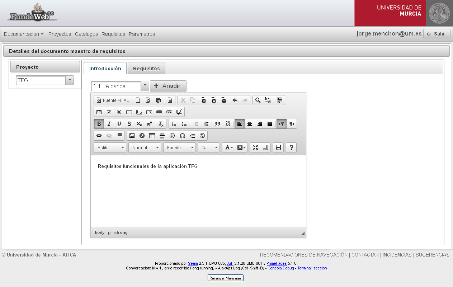Toggle Superscript formatting
The width and height of the screenshot is (453, 287).
coord(149,124)
